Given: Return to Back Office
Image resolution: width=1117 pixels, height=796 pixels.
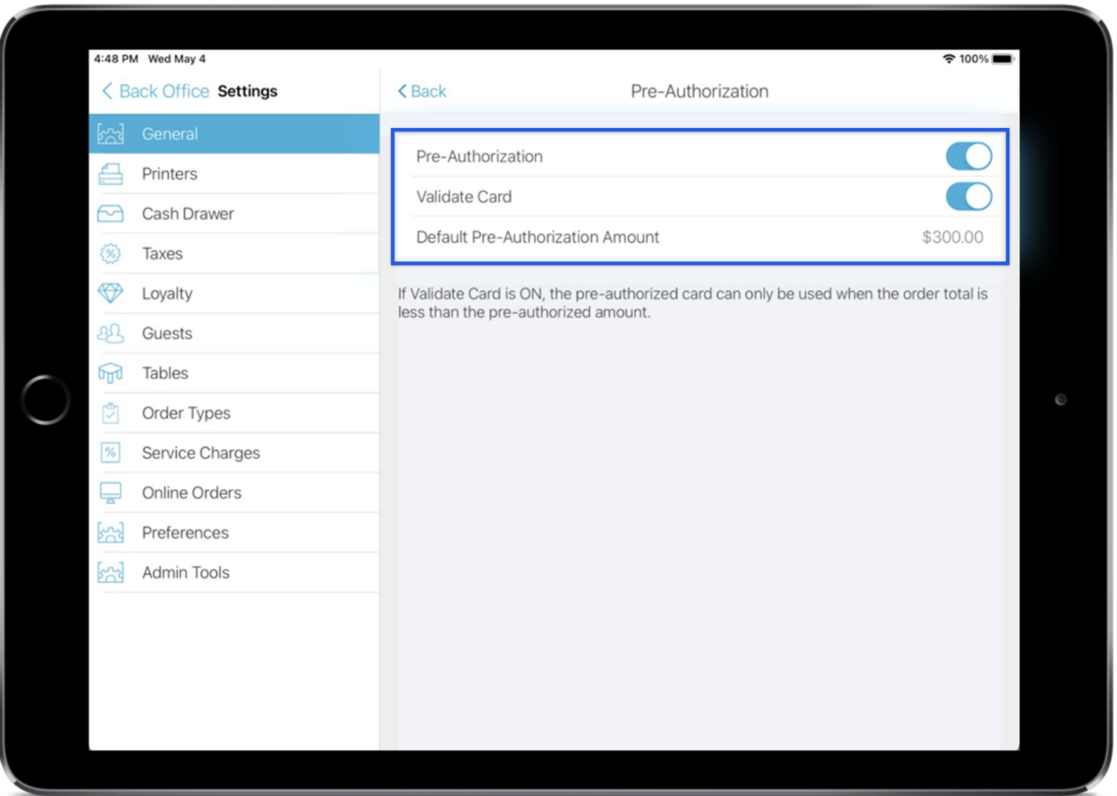Looking at the screenshot, I should point(156,91).
